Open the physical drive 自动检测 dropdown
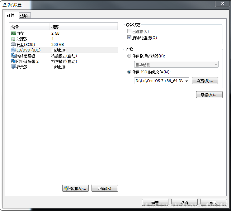 [x=176, y=64]
